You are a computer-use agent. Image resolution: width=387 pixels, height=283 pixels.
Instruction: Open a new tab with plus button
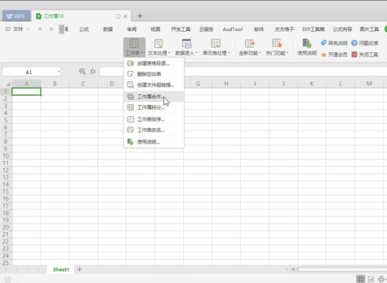pyautogui.click(x=140, y=15)
